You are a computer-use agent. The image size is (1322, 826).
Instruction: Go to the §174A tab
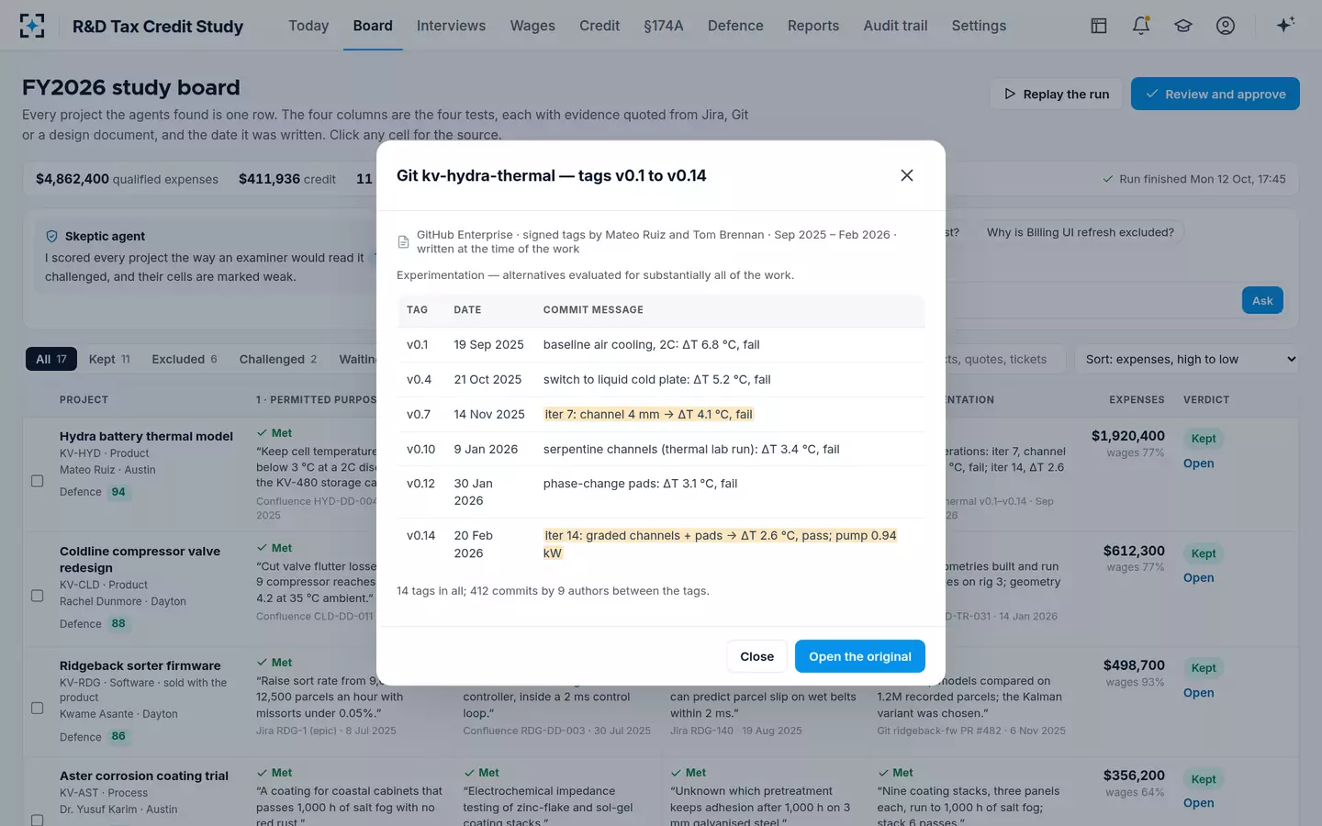[x=664, y=26]
